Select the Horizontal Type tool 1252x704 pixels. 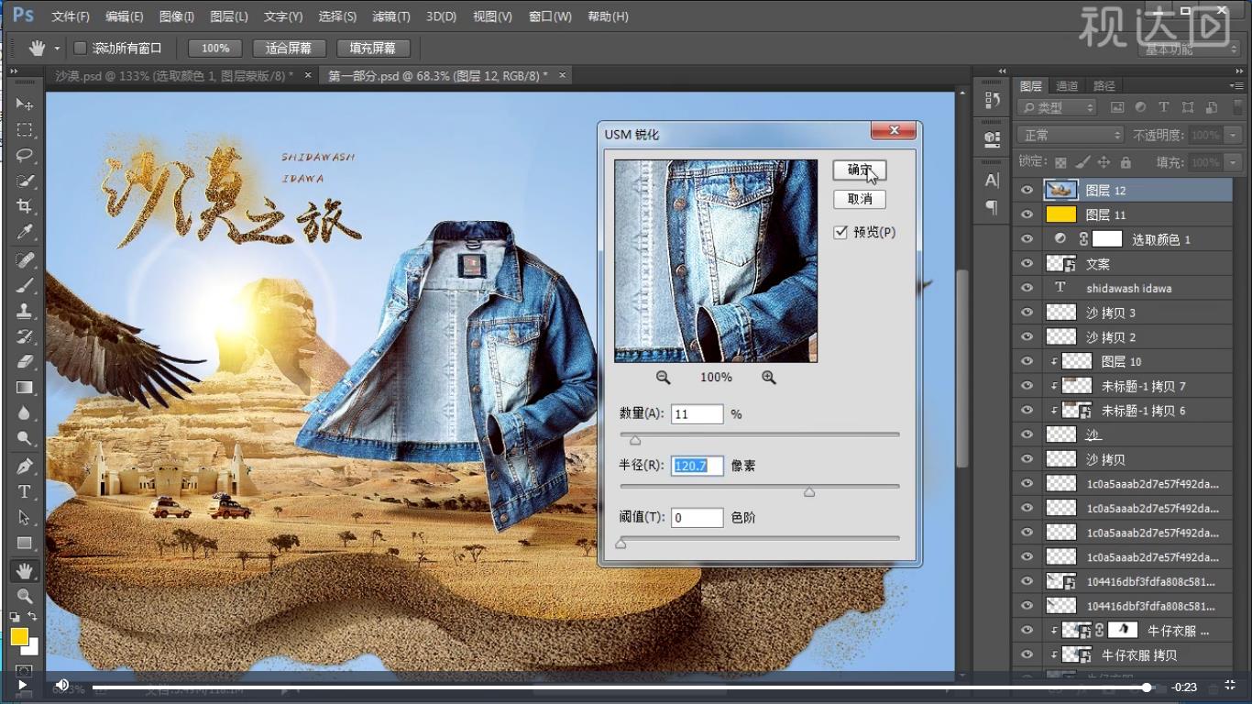(x=25, y=492)
